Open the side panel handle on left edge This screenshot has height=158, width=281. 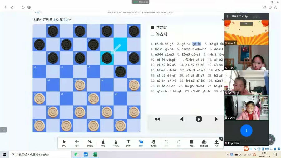(x=3, y=130)
